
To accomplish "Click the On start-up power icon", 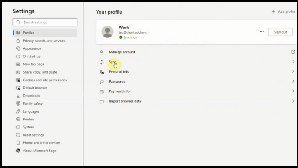I will (x=18, y=57).
